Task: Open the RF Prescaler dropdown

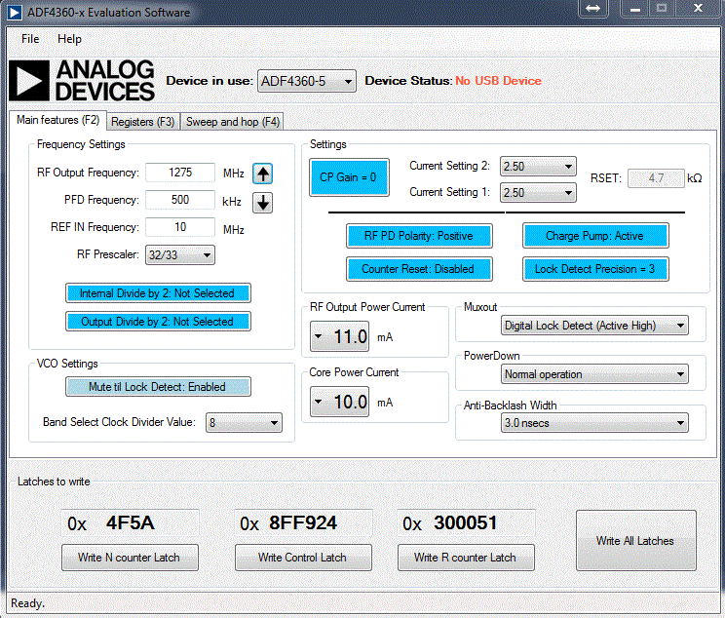Action: click(x=205, y=255)
